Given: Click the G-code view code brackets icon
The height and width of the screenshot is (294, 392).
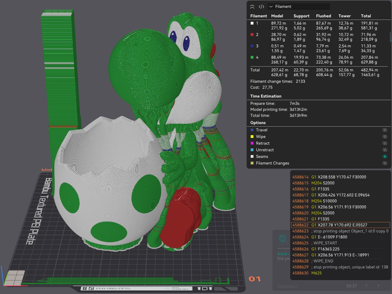Looking at the screenshot, I should pyautogui.click(x=261, y=7).
